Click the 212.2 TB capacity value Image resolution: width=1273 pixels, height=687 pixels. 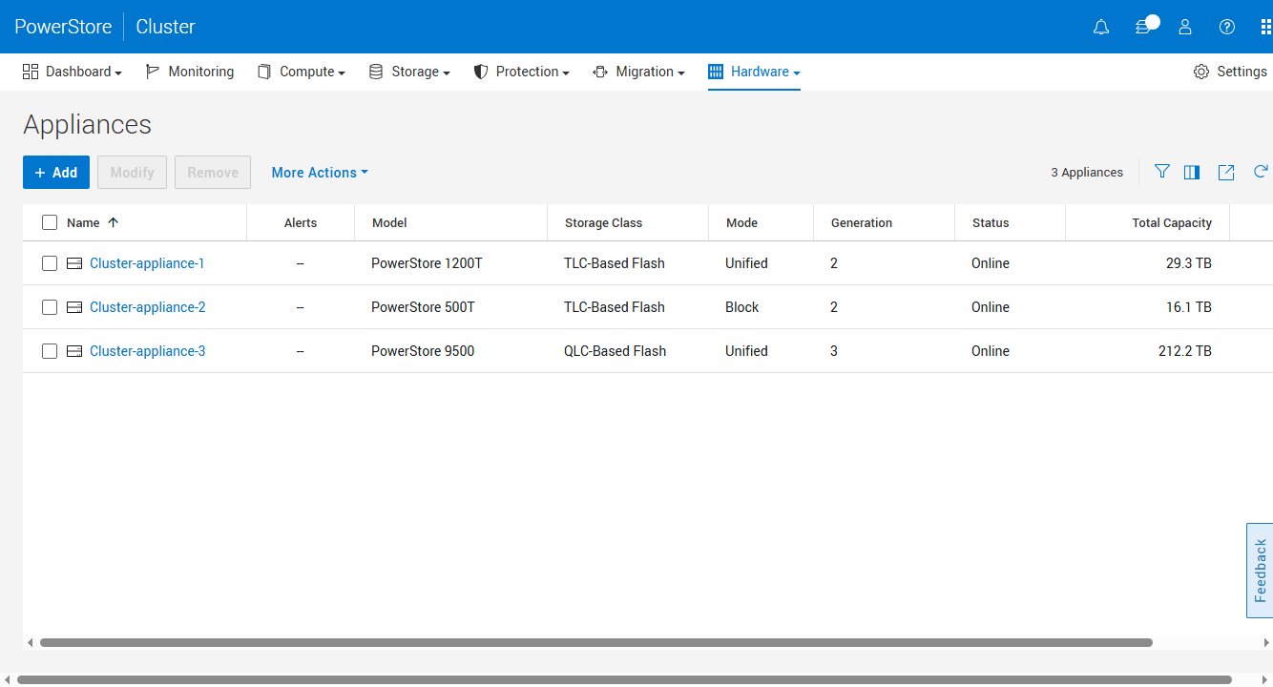click(1185, 351)
